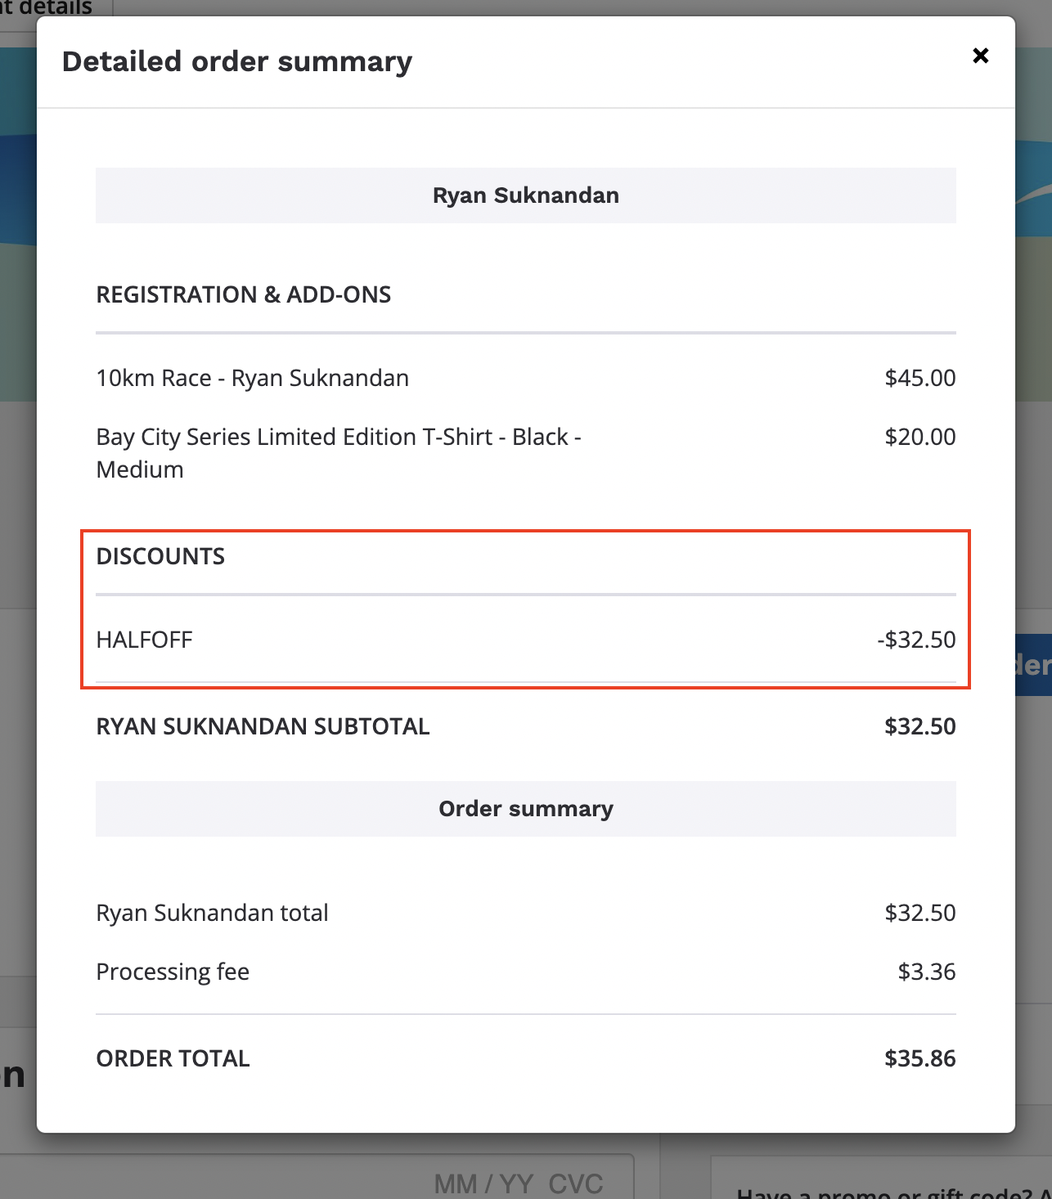This screenshot has width=1052, height=1199.
Task: Close the Detailed order summary dialog
Action: coord(980,56)
